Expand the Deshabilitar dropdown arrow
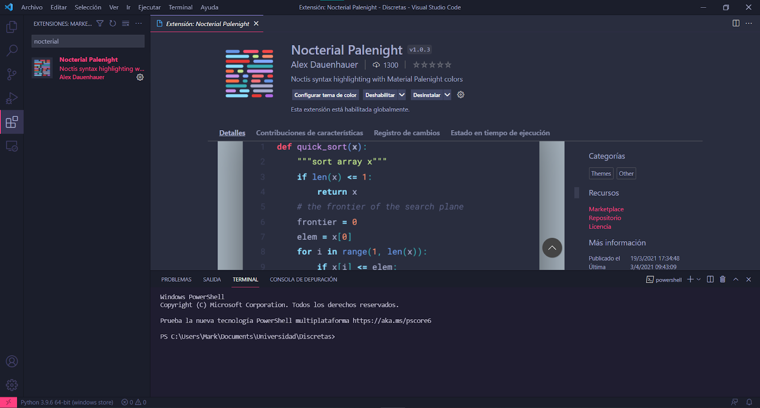This screenshot has height=408, width=760. point(402,95)
